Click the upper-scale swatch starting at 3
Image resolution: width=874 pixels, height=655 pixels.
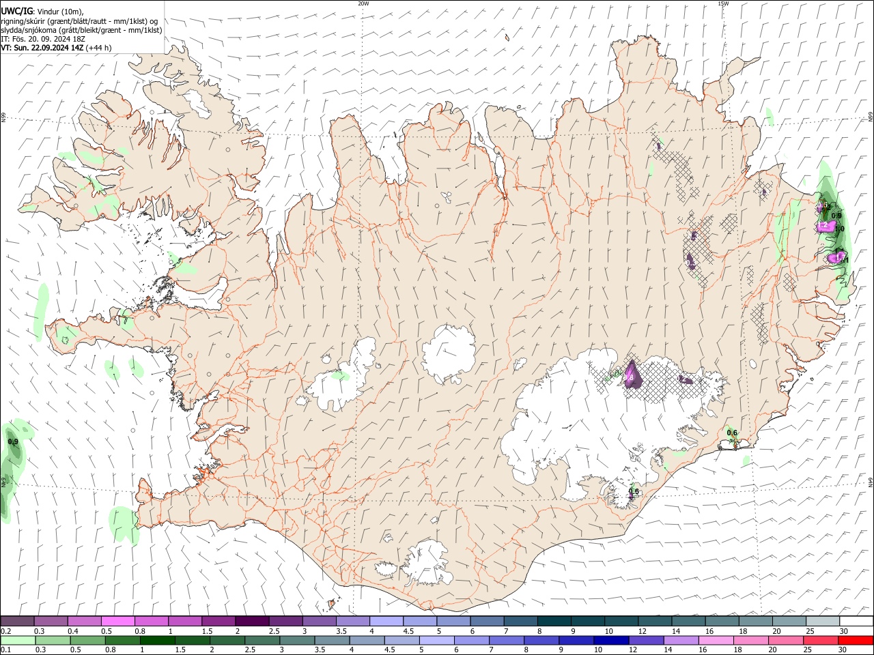319,622
